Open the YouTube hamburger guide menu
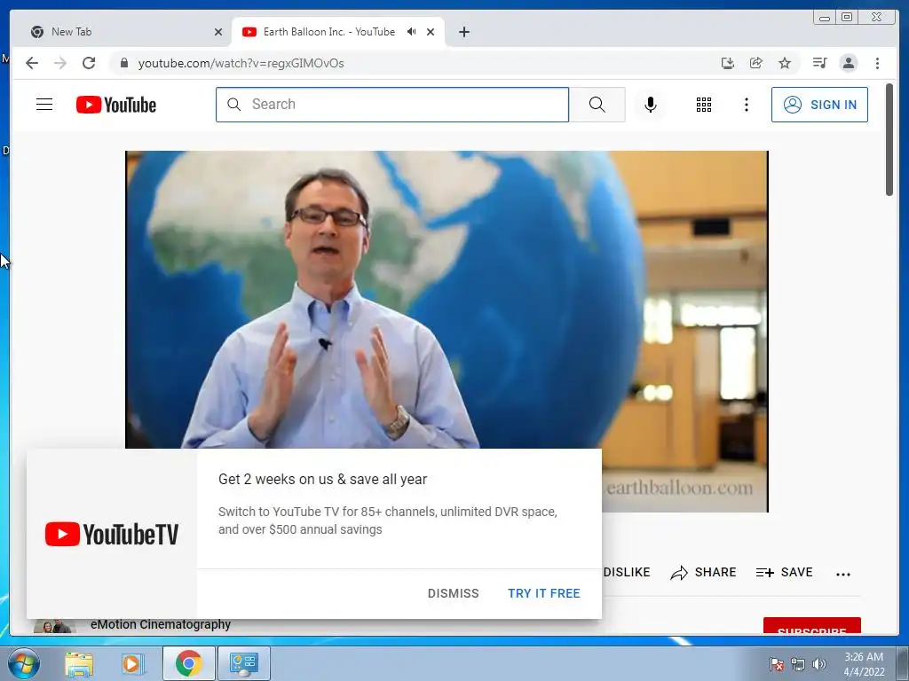 (44, 105)
